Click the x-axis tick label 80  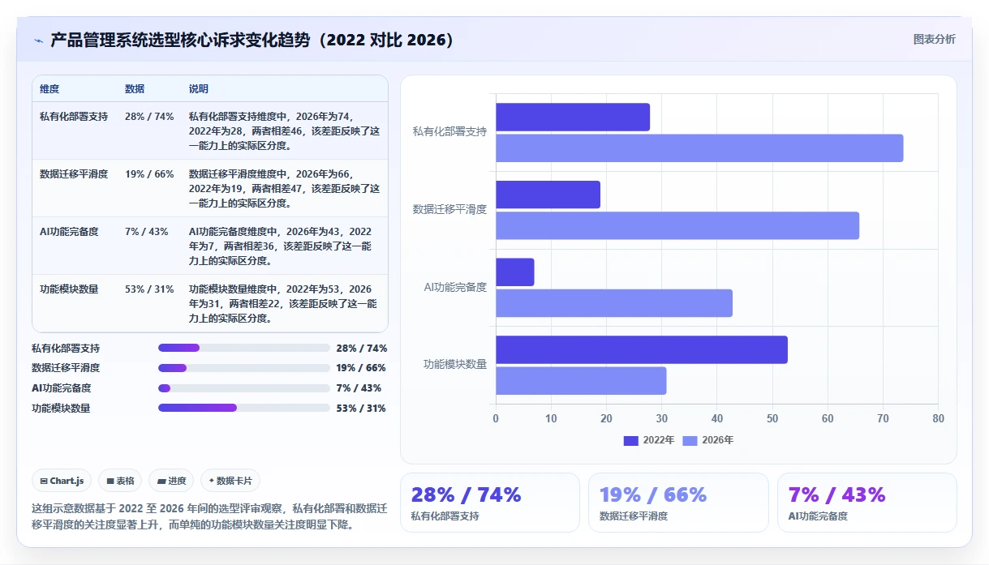938,419
